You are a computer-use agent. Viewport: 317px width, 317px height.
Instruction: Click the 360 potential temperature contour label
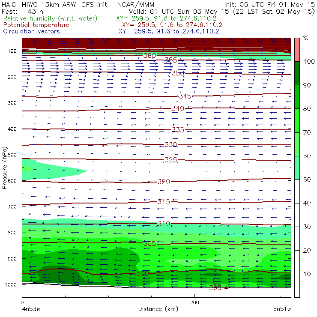tap(150, 55)
